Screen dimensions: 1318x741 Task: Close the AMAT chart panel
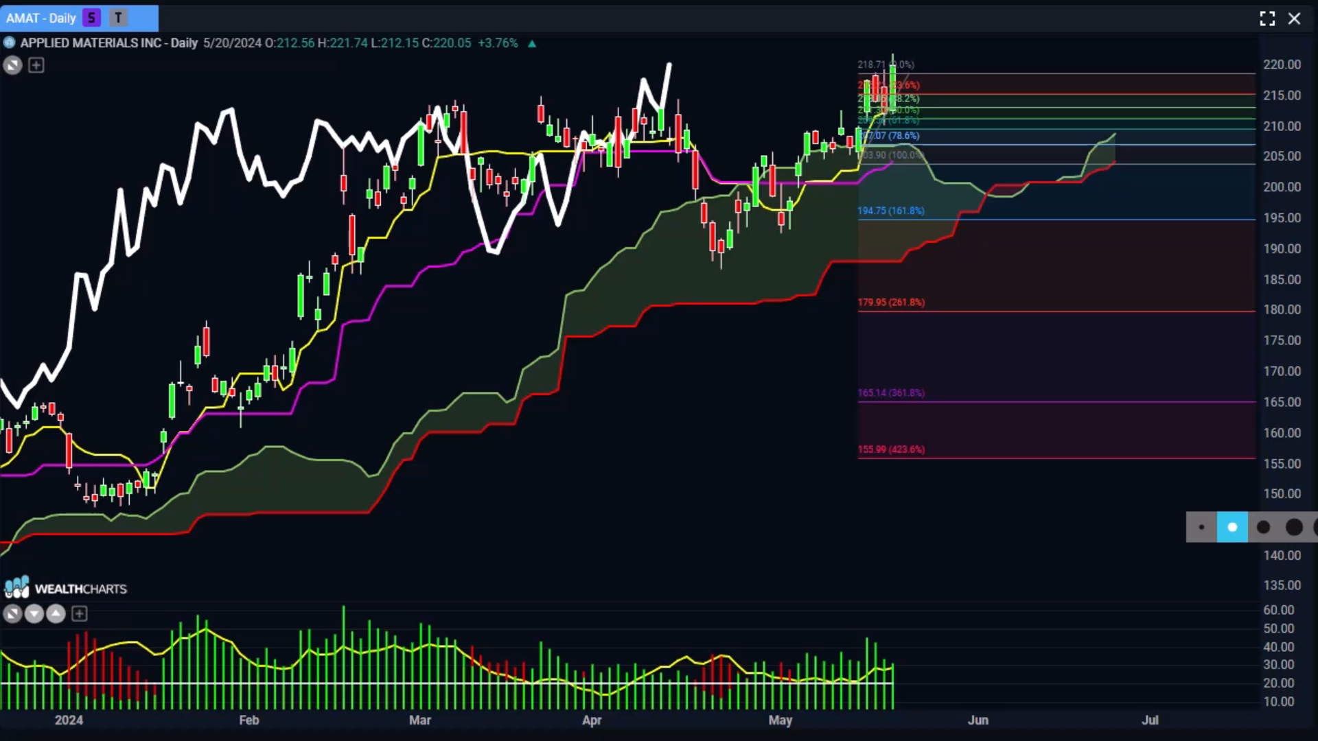pyautogui.click(x=1294, y=19)
